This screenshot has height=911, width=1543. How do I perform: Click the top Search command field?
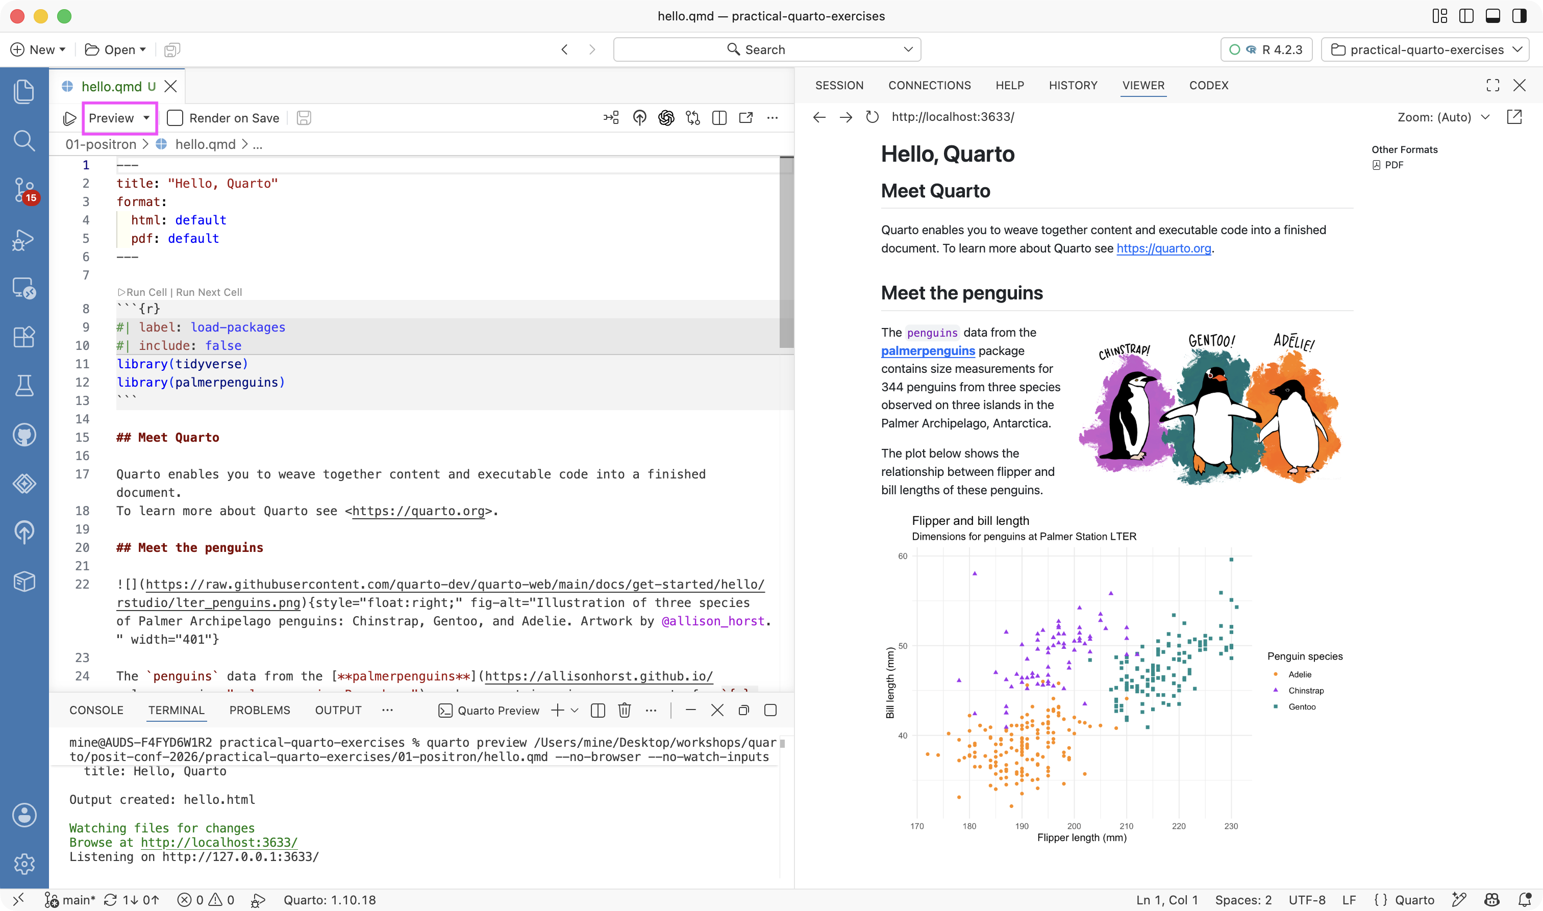[767, 49]
